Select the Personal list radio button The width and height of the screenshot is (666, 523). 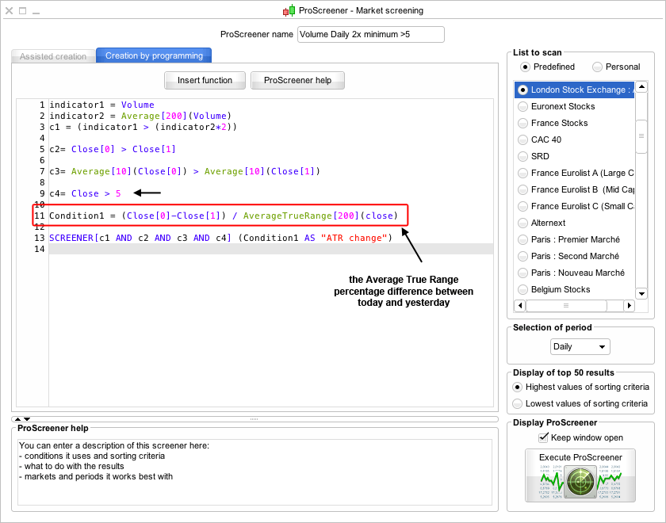point(597,67)
